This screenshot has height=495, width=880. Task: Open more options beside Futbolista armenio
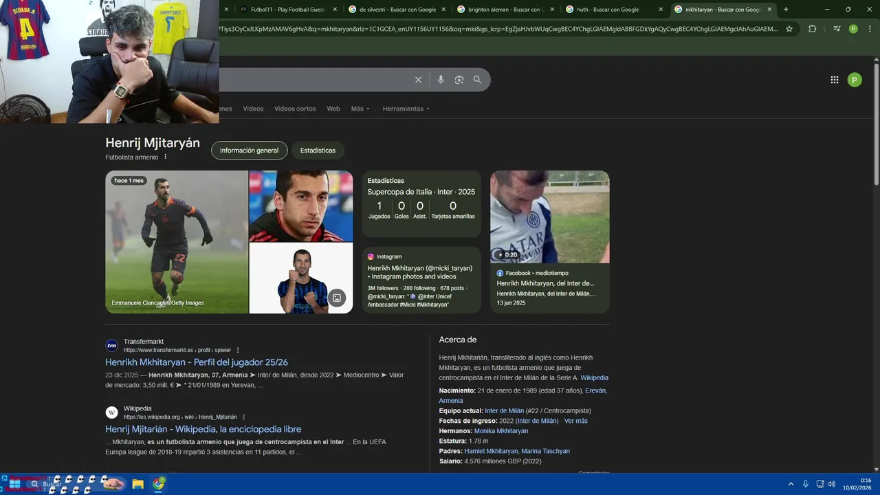[x=165, y=157]
